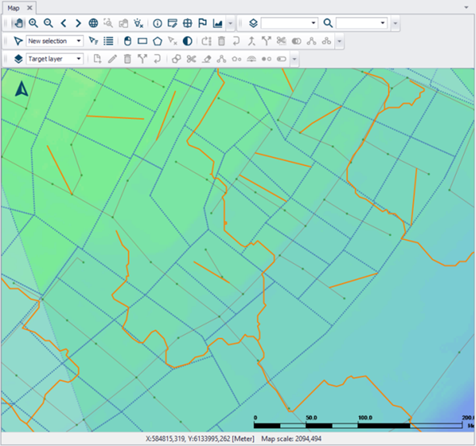The width and height of the screenshot is (476, 446).
Task: Expand the search toolbar overflow arrow
Action: coord(395,23)
